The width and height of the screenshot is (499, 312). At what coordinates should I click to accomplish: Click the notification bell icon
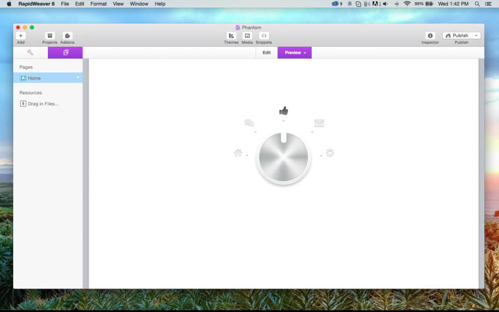click(x=349, y=4)
